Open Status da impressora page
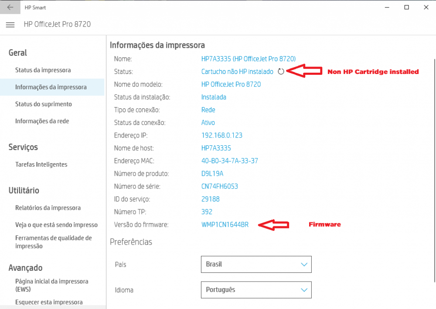The height and width of the screenshot is (309, 436). [x=43, y=70]
